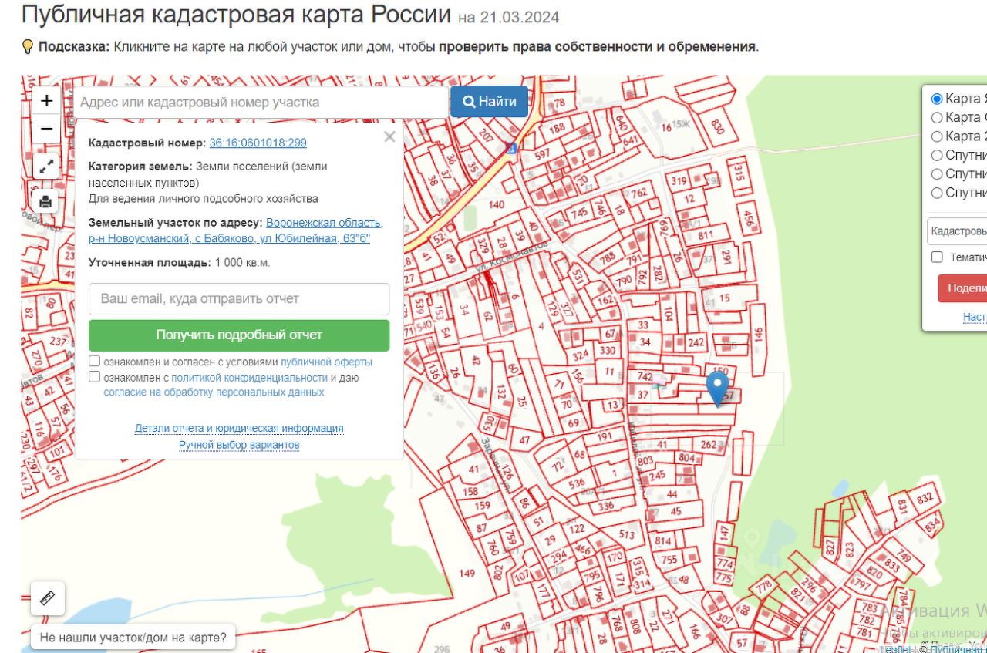
Task: Open the Кадастровые layer dropdown
Action: (x=958, y=231)
